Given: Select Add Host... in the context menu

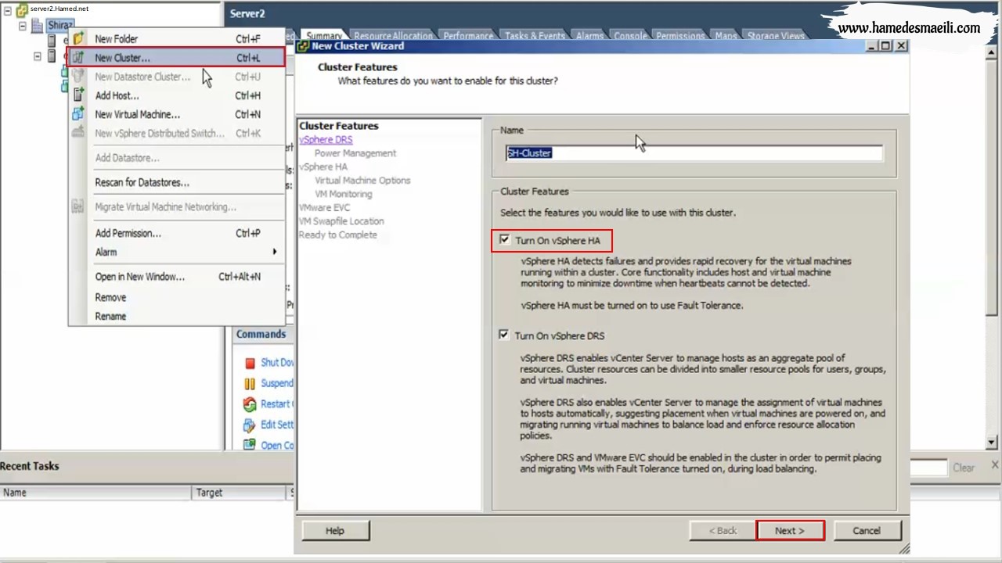Looking at the screenshot, I should coord(177,95).
